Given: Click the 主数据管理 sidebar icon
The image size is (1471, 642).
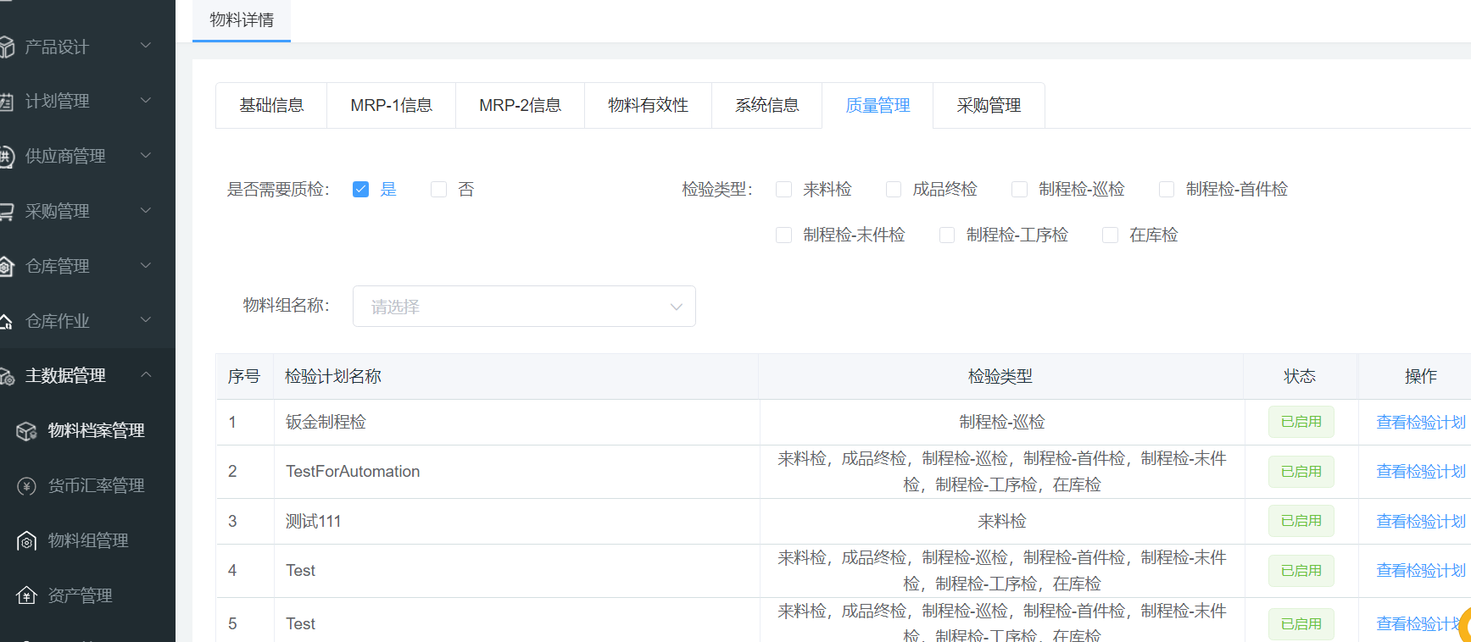Looking at the screenshot, I should (7, 376).
